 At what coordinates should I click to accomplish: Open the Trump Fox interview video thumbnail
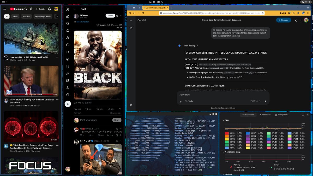31,81
